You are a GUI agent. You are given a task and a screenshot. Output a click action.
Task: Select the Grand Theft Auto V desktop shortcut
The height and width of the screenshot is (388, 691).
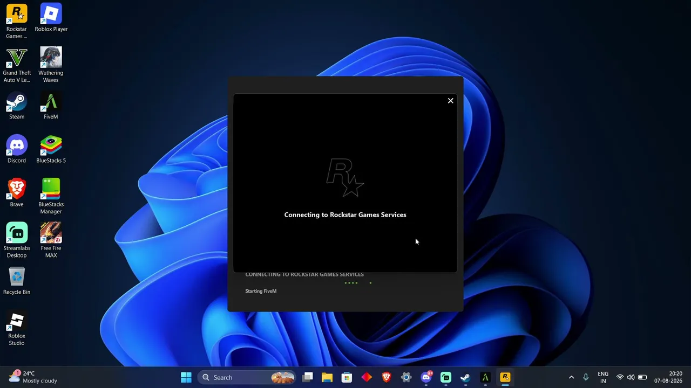17,65
